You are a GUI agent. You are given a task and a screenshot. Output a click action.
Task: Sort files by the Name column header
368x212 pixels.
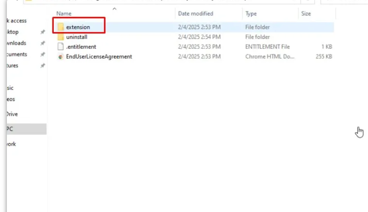(64, 14)
